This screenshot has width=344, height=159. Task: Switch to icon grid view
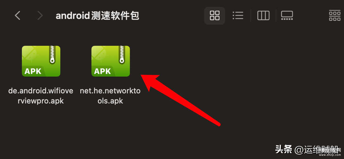tap(215, 15)
